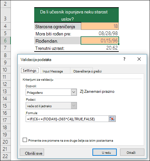Click into the Formula input field
This screenshot has width=150, height=161.
[x=67, y=119]
